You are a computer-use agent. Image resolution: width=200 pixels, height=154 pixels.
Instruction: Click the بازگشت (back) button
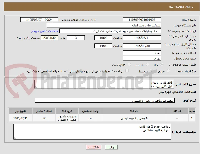click(x=94, y=147)
